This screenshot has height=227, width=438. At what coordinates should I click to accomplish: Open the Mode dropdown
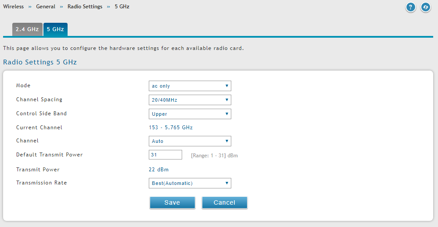(x=190, y=86)
